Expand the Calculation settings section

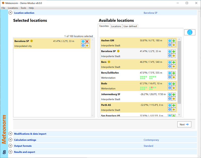[x=10, y=140]
